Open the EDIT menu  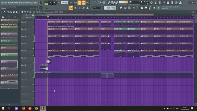(x=6, y=2)
